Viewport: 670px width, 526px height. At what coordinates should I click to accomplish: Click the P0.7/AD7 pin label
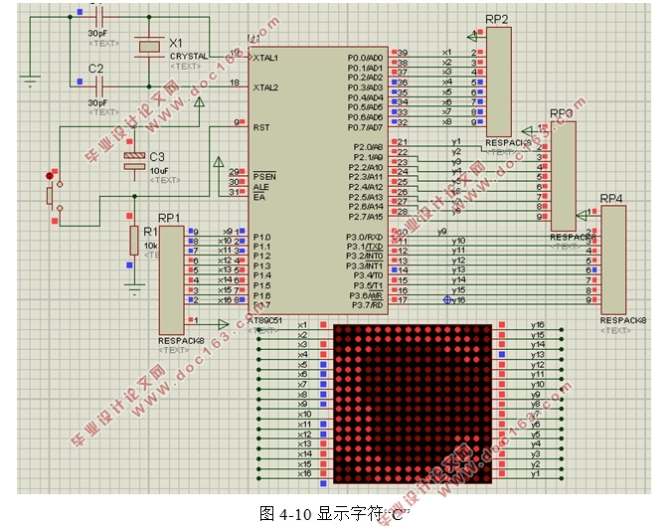(x=366, y=127)
